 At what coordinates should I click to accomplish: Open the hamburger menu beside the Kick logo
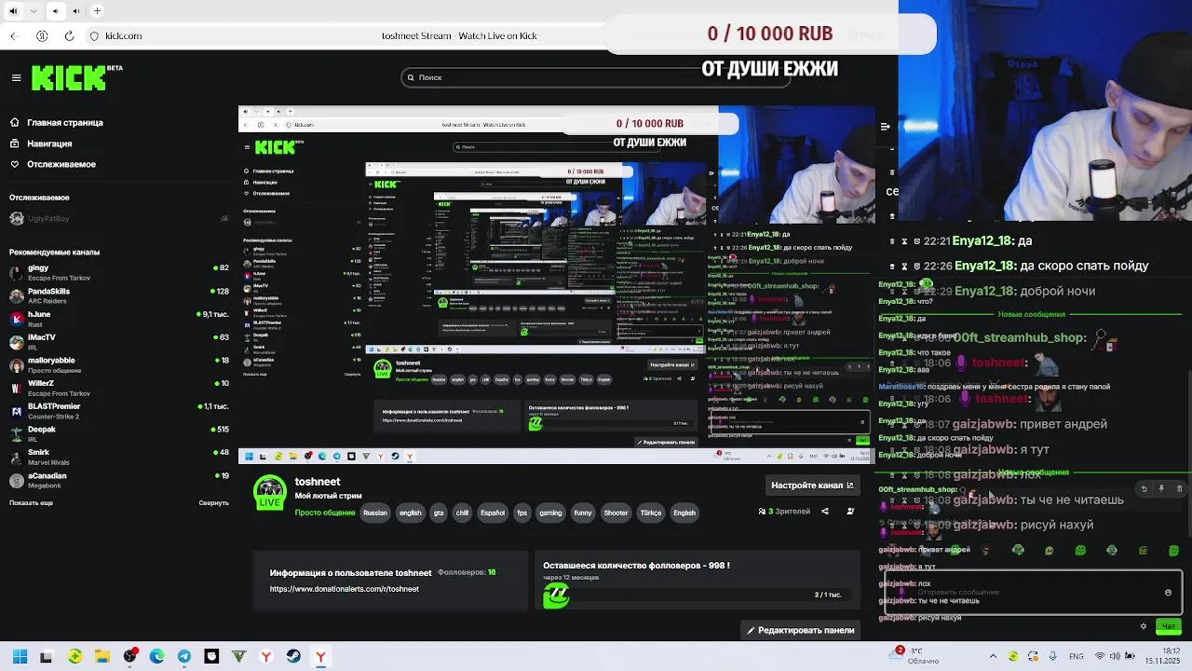[16, 77]
